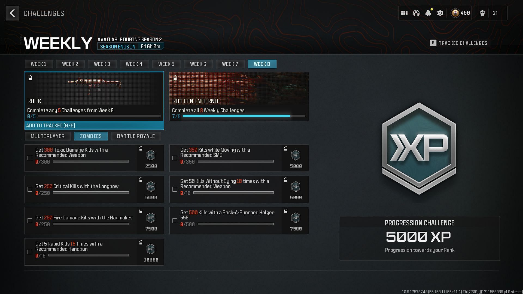Screen dimensions: 523x294
Task: Open the settings gear icon
Action: [x=440, y=13]
